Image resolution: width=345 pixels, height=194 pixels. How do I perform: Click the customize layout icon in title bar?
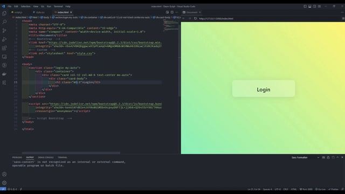click(x=319, y=6)
